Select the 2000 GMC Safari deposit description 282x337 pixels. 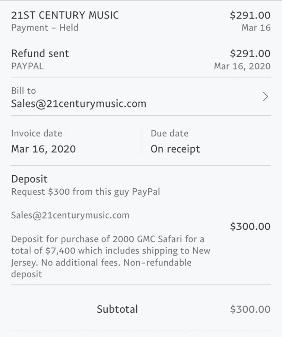tap(111, 257)
